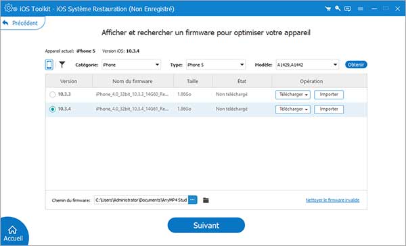Click 'Non téléchargé' status for 10.3.3

pyautogui.click(x=231, y=94)
